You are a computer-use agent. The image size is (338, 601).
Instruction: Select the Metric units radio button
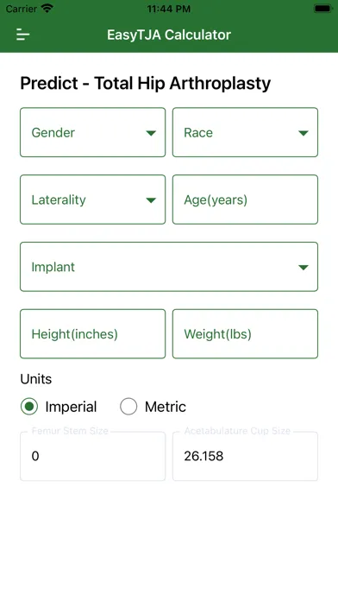(x=128, y=407)
